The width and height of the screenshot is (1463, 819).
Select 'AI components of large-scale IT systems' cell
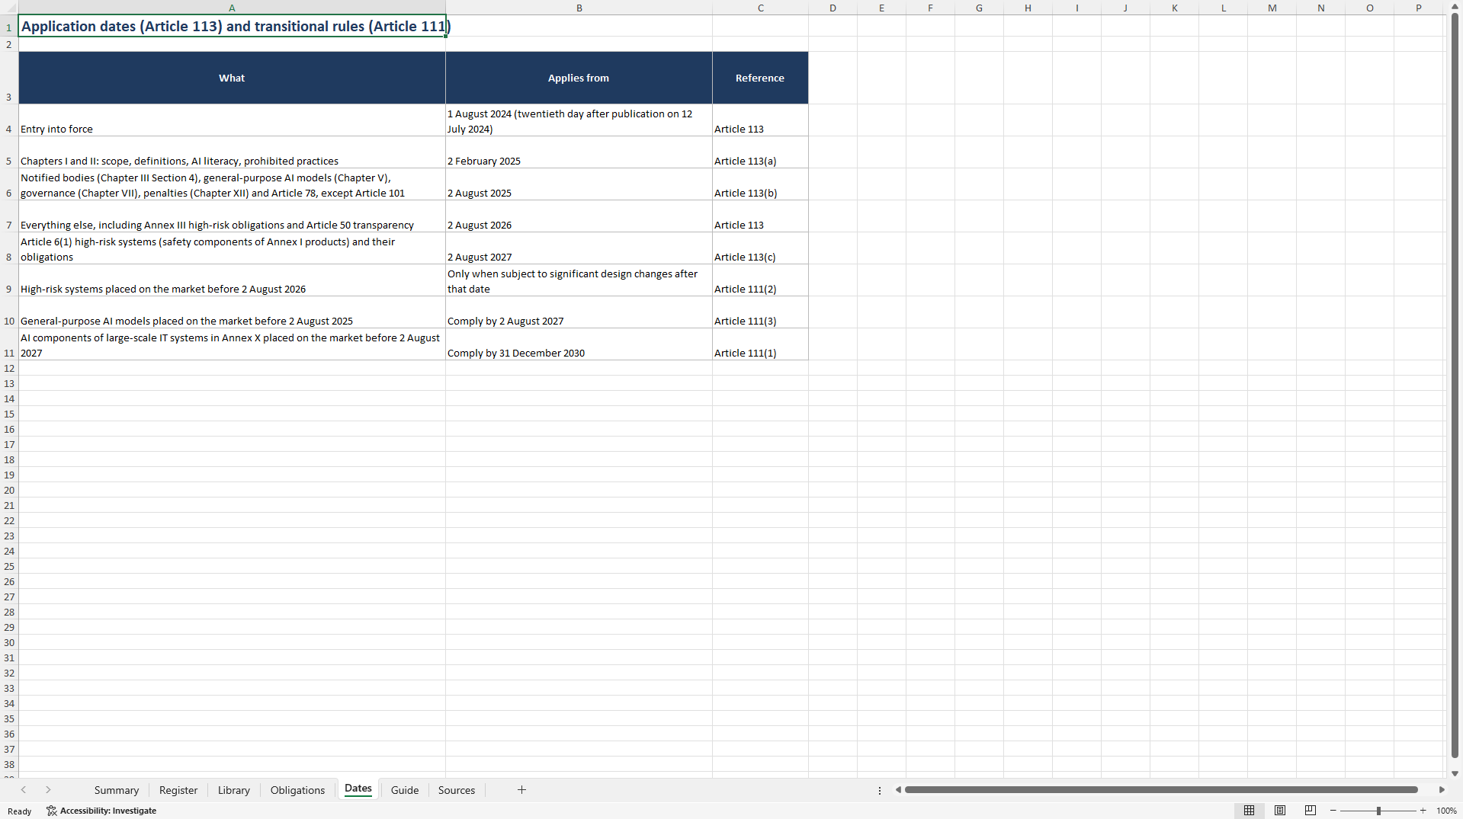point(232,344)
